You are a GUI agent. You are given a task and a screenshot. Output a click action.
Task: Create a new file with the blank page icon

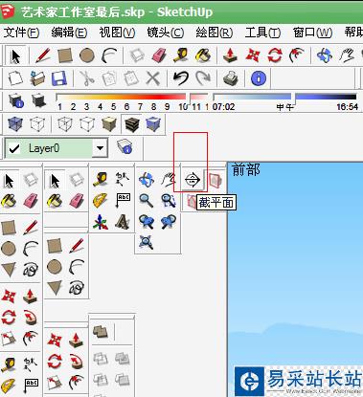point(15,78)
